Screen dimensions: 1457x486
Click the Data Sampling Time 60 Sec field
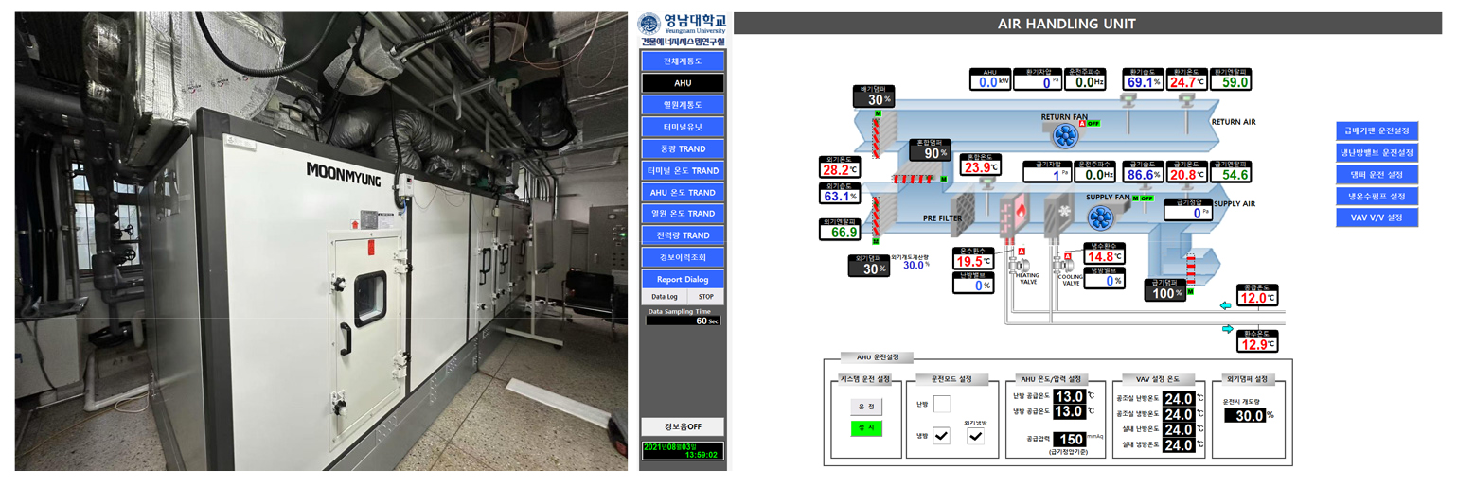[x=684, y=321]
